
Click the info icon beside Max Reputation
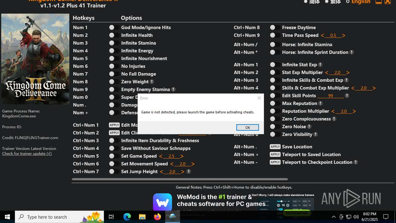(x=321, y=103)
